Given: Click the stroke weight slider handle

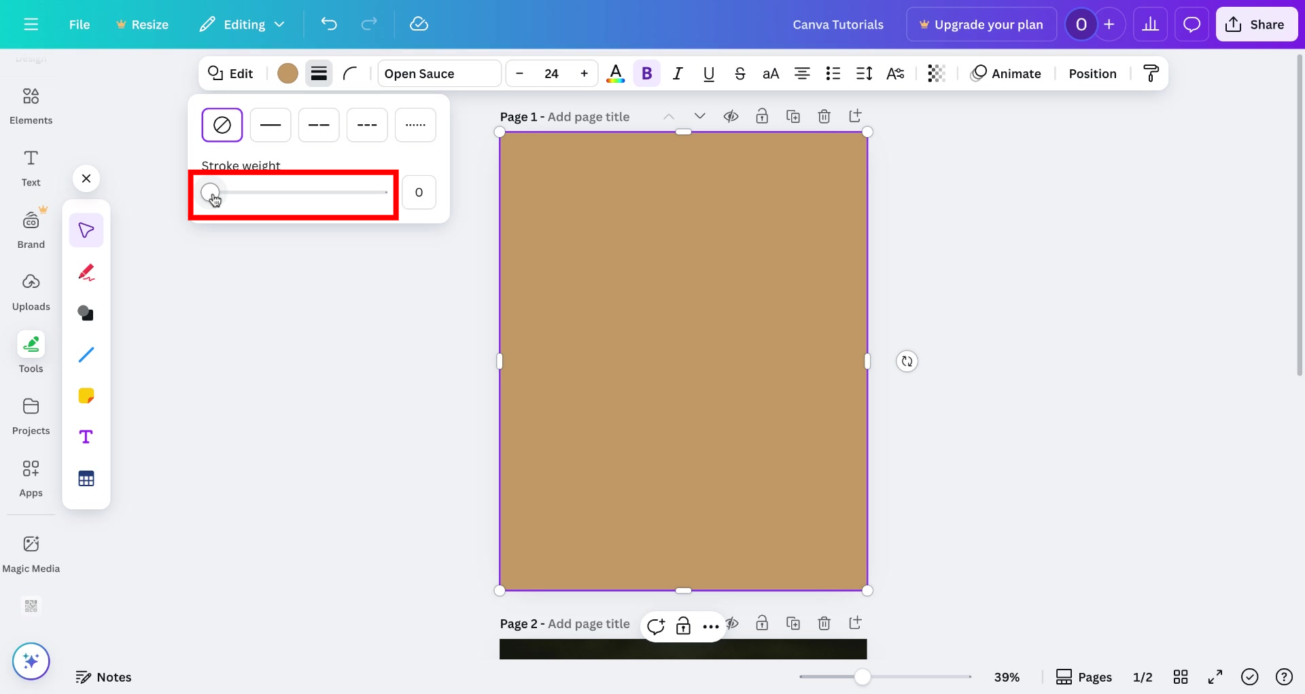Looking at the screenshot, I should click(x=210, y=192).
